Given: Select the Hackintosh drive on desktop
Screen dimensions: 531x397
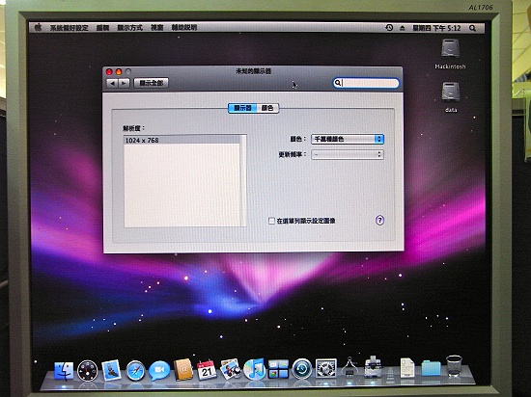Looking at the screenshot, I should [450, 48].
